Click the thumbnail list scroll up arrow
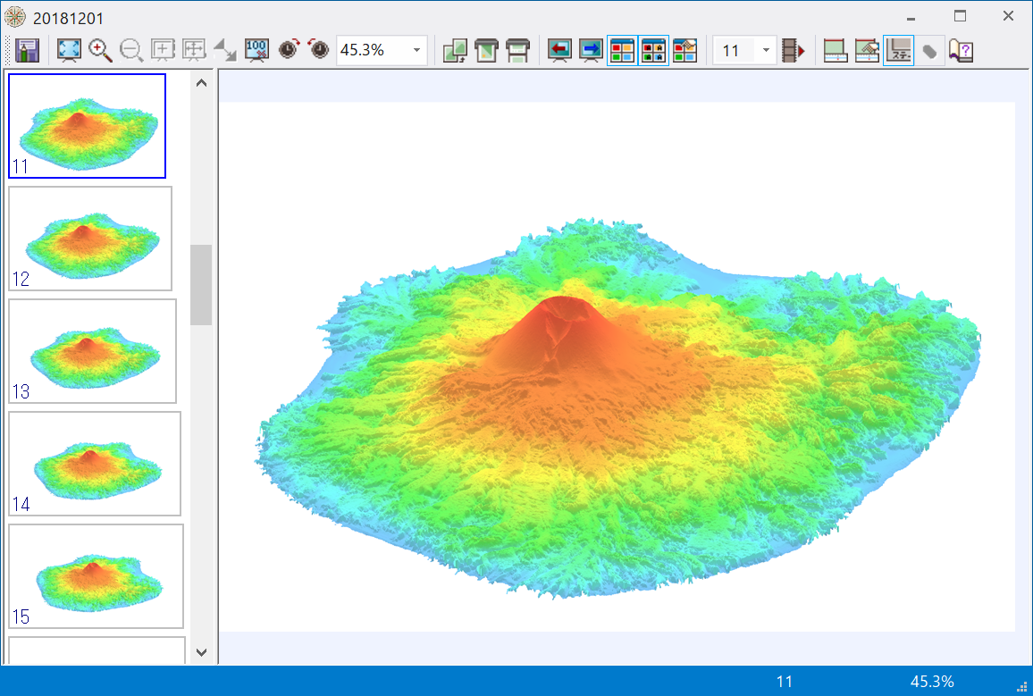This screenshot has width=1033, height=696. coord(202,83)
